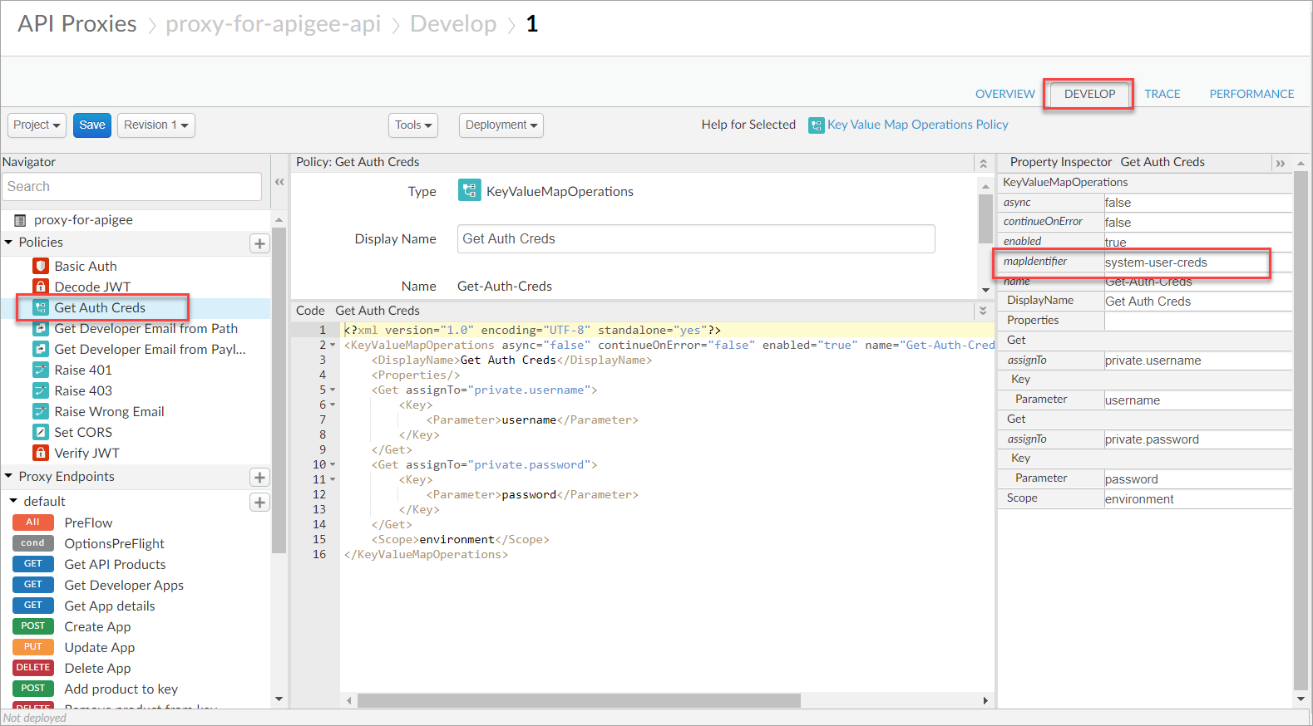
Task: Click the cond badge for OptionsPreFlight
Action: (33, 543)
